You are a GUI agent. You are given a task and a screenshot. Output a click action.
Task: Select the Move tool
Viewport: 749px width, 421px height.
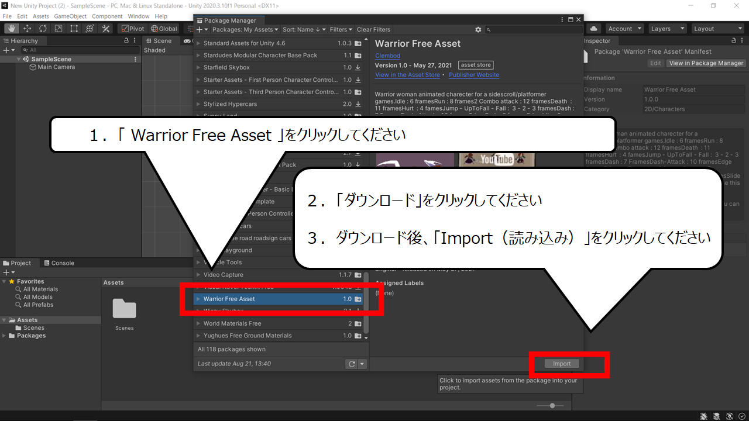(x=28, y=29)
